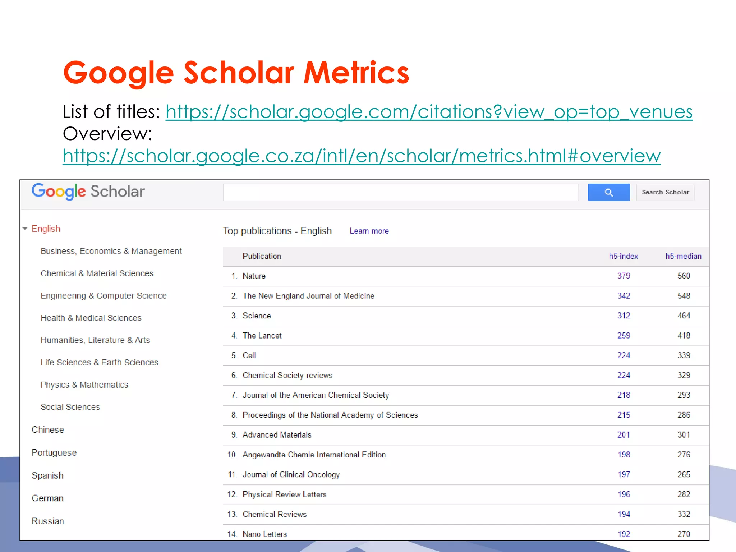Click 'Advanced Materials' publication name
This screenshot has width=736, height=552.
tap(277, 435)
